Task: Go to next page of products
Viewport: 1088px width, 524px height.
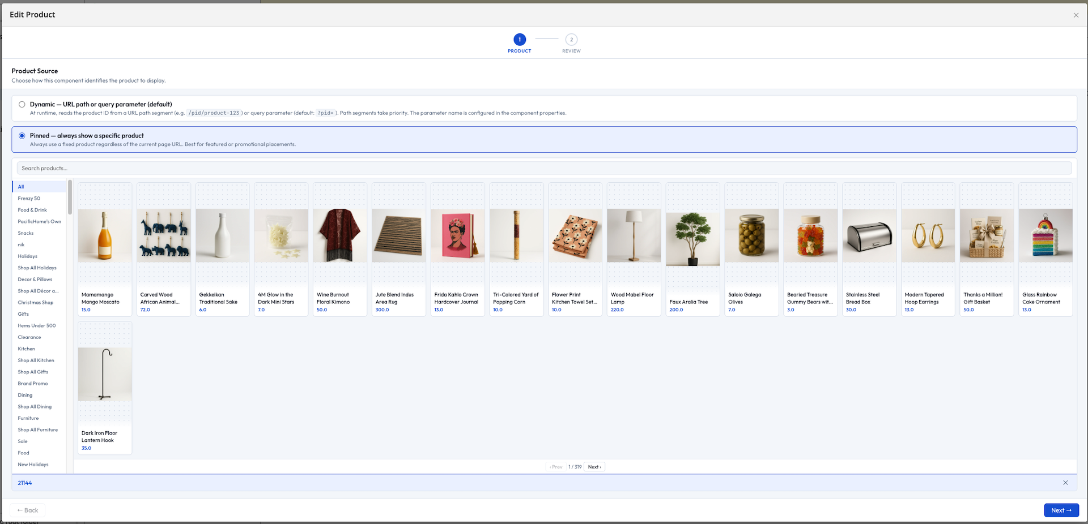Action: click(x=594, y=467)
